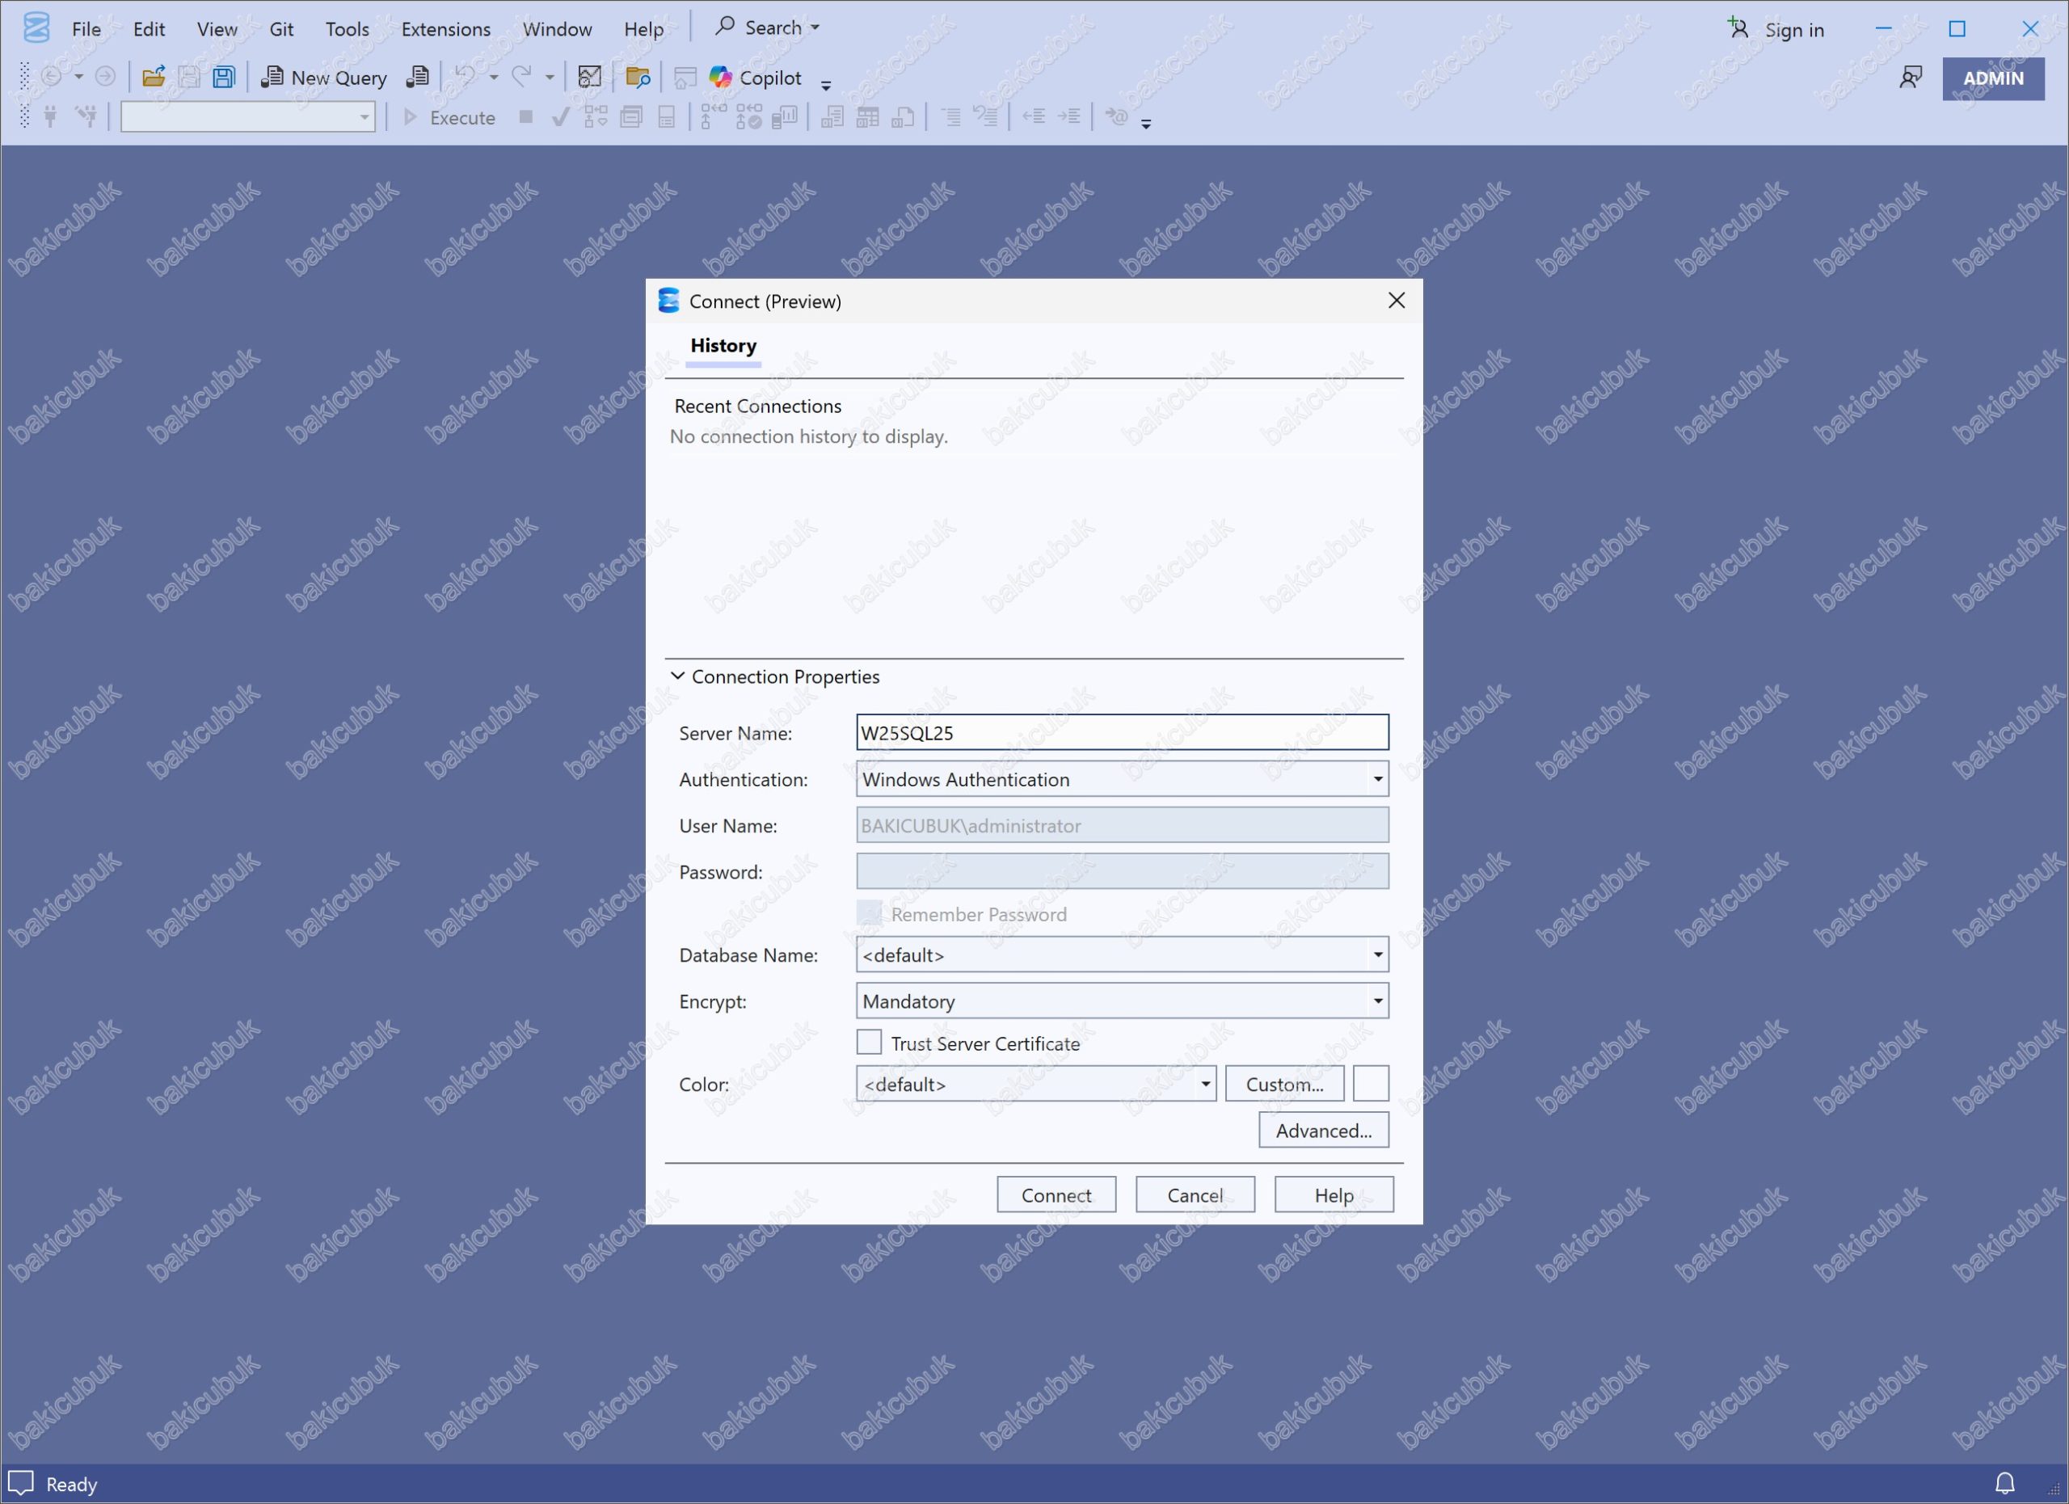Open the Authentication dropdown

pos(1122,779)
